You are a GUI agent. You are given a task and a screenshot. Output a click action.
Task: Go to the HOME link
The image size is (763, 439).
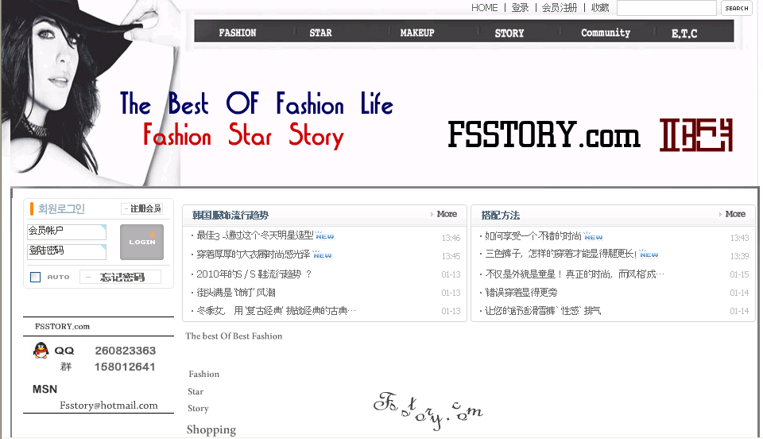pos(484,8)
